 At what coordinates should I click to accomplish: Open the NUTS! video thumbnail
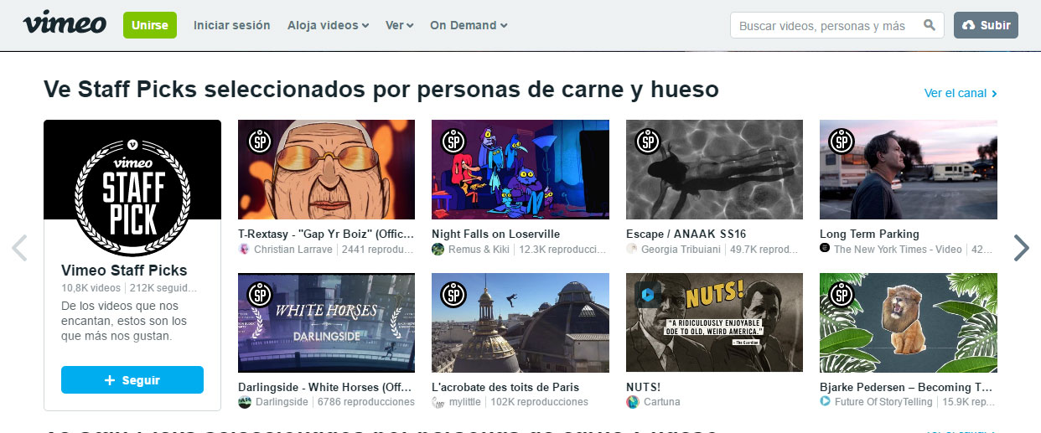[714, 322]
